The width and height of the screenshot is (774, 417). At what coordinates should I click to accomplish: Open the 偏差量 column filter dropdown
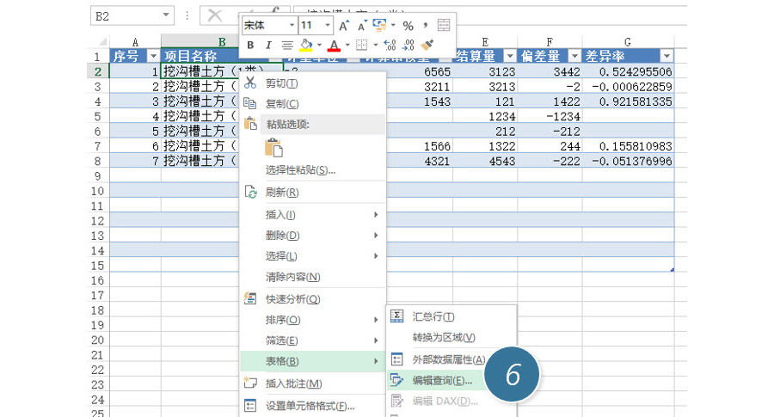(x=574, y=56)
